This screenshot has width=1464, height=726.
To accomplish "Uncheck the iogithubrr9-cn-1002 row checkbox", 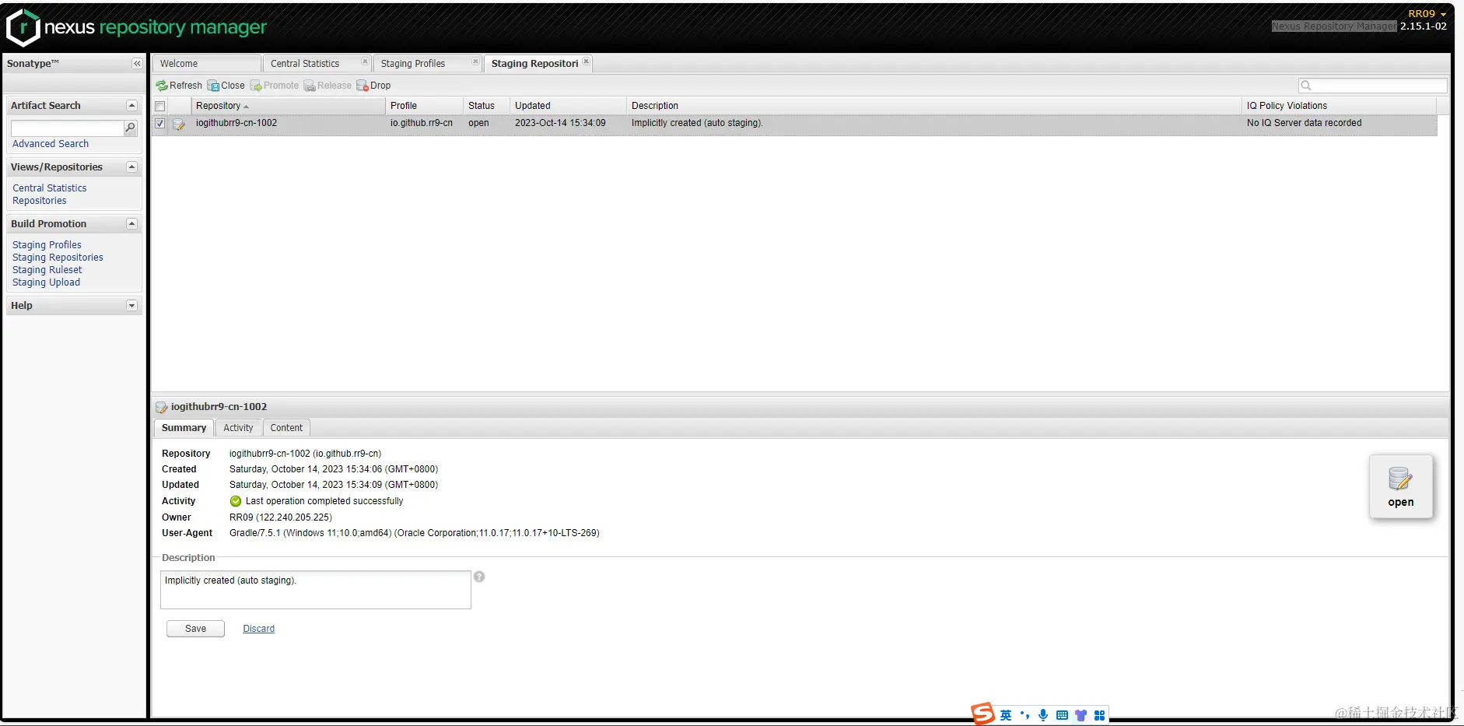I will click(x=160, y=123).
